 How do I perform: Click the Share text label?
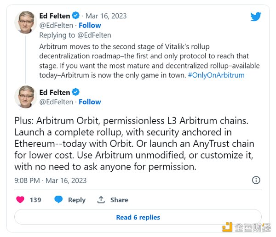coord(119,200)
